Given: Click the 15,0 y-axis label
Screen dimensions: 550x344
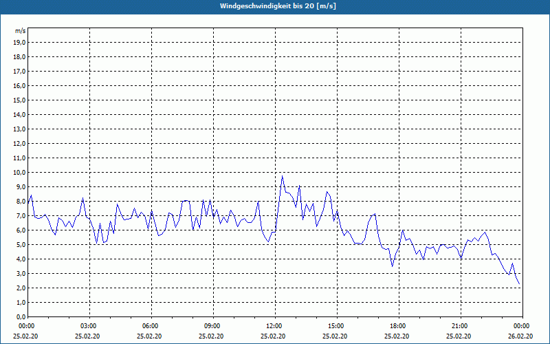Looking at the screenshot, I should [20, 100].
